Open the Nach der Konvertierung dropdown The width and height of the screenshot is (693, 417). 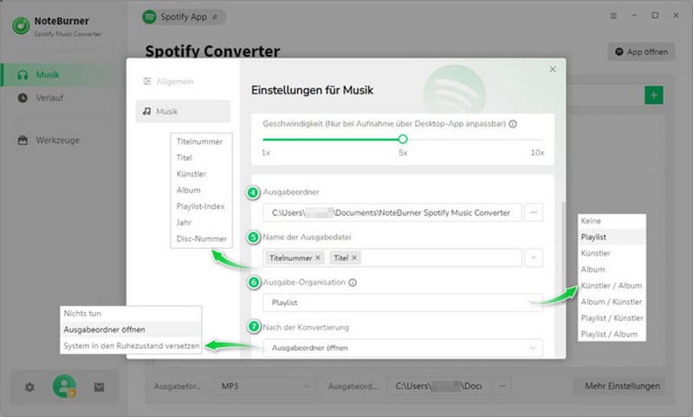click(403, 348)
